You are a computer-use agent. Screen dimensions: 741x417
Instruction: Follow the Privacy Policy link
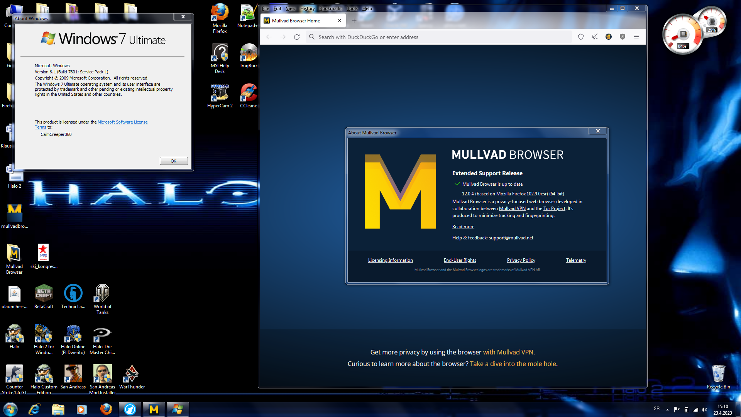(521, 260)
